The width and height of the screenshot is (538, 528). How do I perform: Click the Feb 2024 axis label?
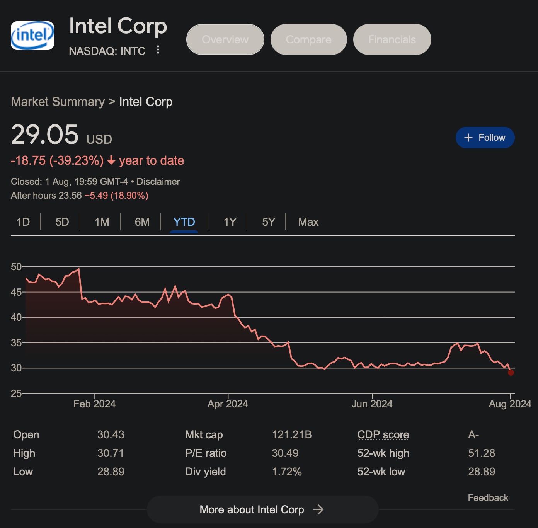point(95,404)
